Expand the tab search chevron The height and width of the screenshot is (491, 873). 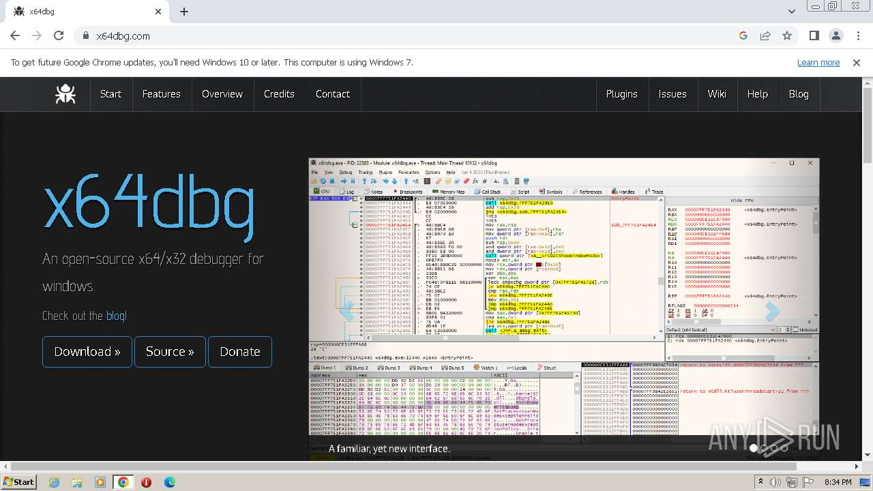tap(792, 12)
